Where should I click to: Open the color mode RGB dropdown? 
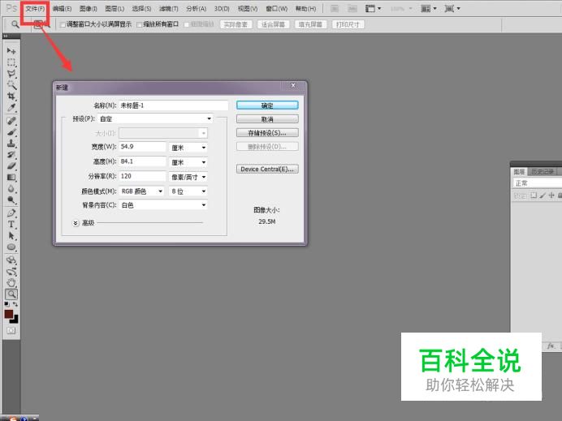click(141, 191)
